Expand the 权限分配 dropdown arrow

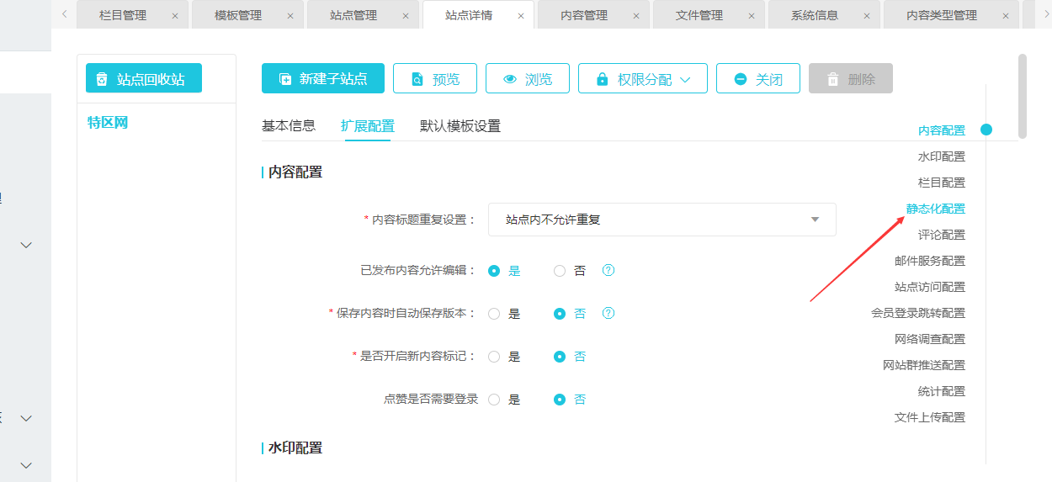click(685, 79)
